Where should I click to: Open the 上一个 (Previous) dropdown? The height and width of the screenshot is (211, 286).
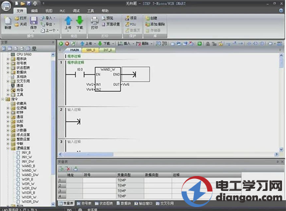coord(58,30)
